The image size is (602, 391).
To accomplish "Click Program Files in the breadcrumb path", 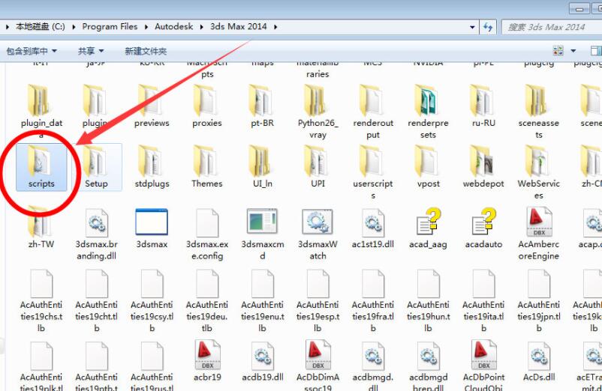I will tap(110, 26).
